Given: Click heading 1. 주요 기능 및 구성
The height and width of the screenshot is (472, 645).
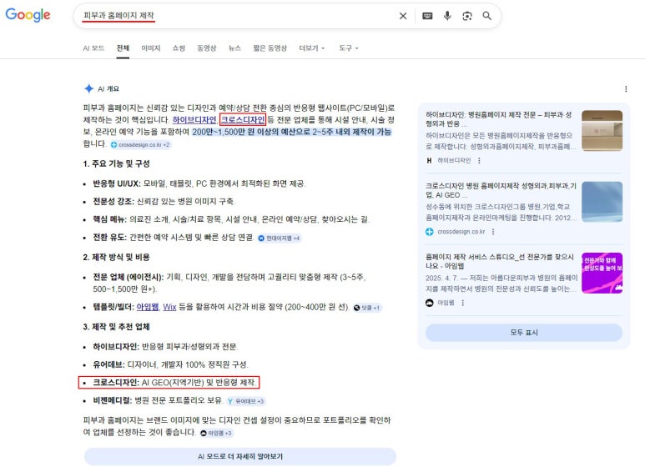Looking at the screenshot, I should pyautogui.click(x=117, y=163).
